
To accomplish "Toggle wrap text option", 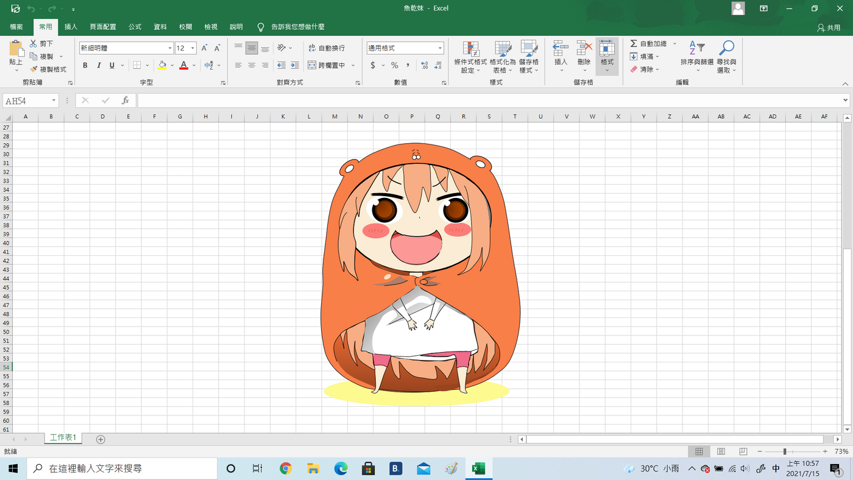I will point(327,48).
